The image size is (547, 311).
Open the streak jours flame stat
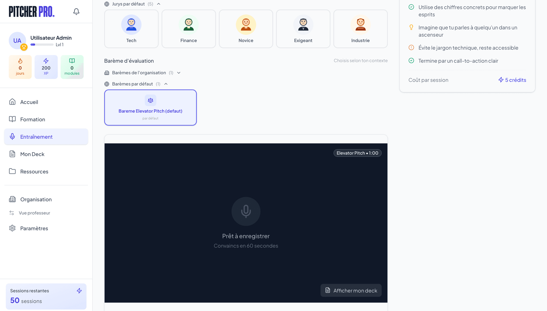(20, 67)
